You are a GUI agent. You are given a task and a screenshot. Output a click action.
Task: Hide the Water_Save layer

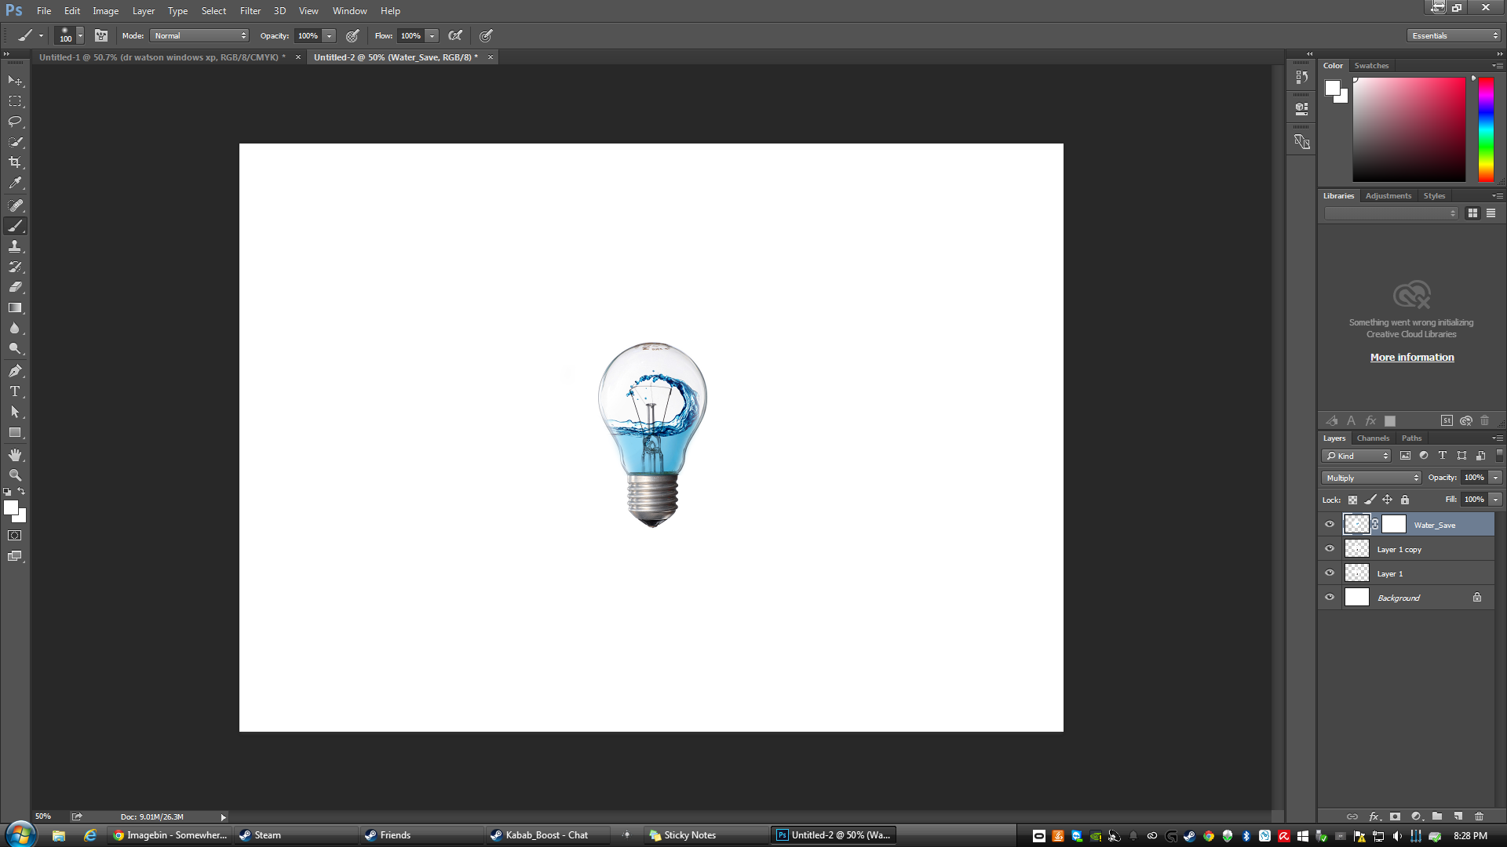pos(1330,525)
